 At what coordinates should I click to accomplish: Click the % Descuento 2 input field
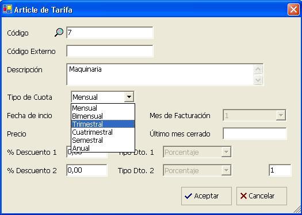(x=86, y=170)
